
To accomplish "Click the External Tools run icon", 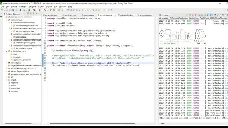I will [34, 10].
